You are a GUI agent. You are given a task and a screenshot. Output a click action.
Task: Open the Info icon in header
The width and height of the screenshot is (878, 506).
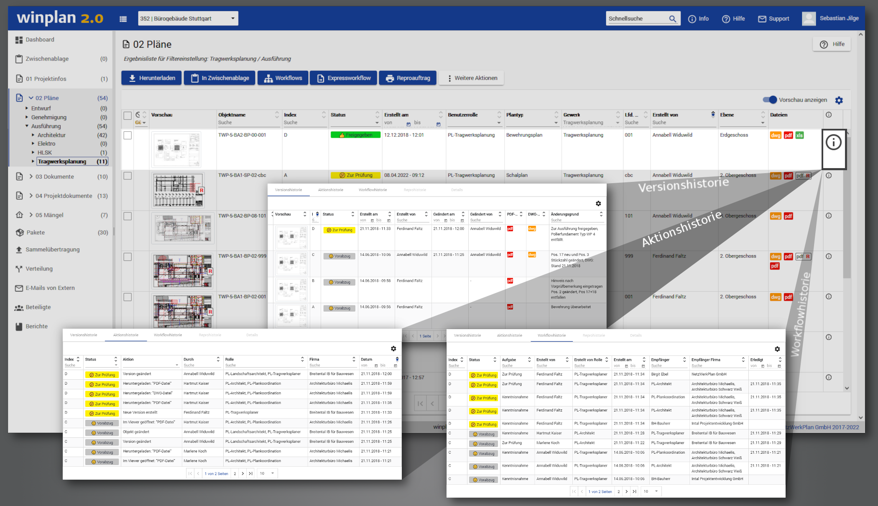pos(692,19)
